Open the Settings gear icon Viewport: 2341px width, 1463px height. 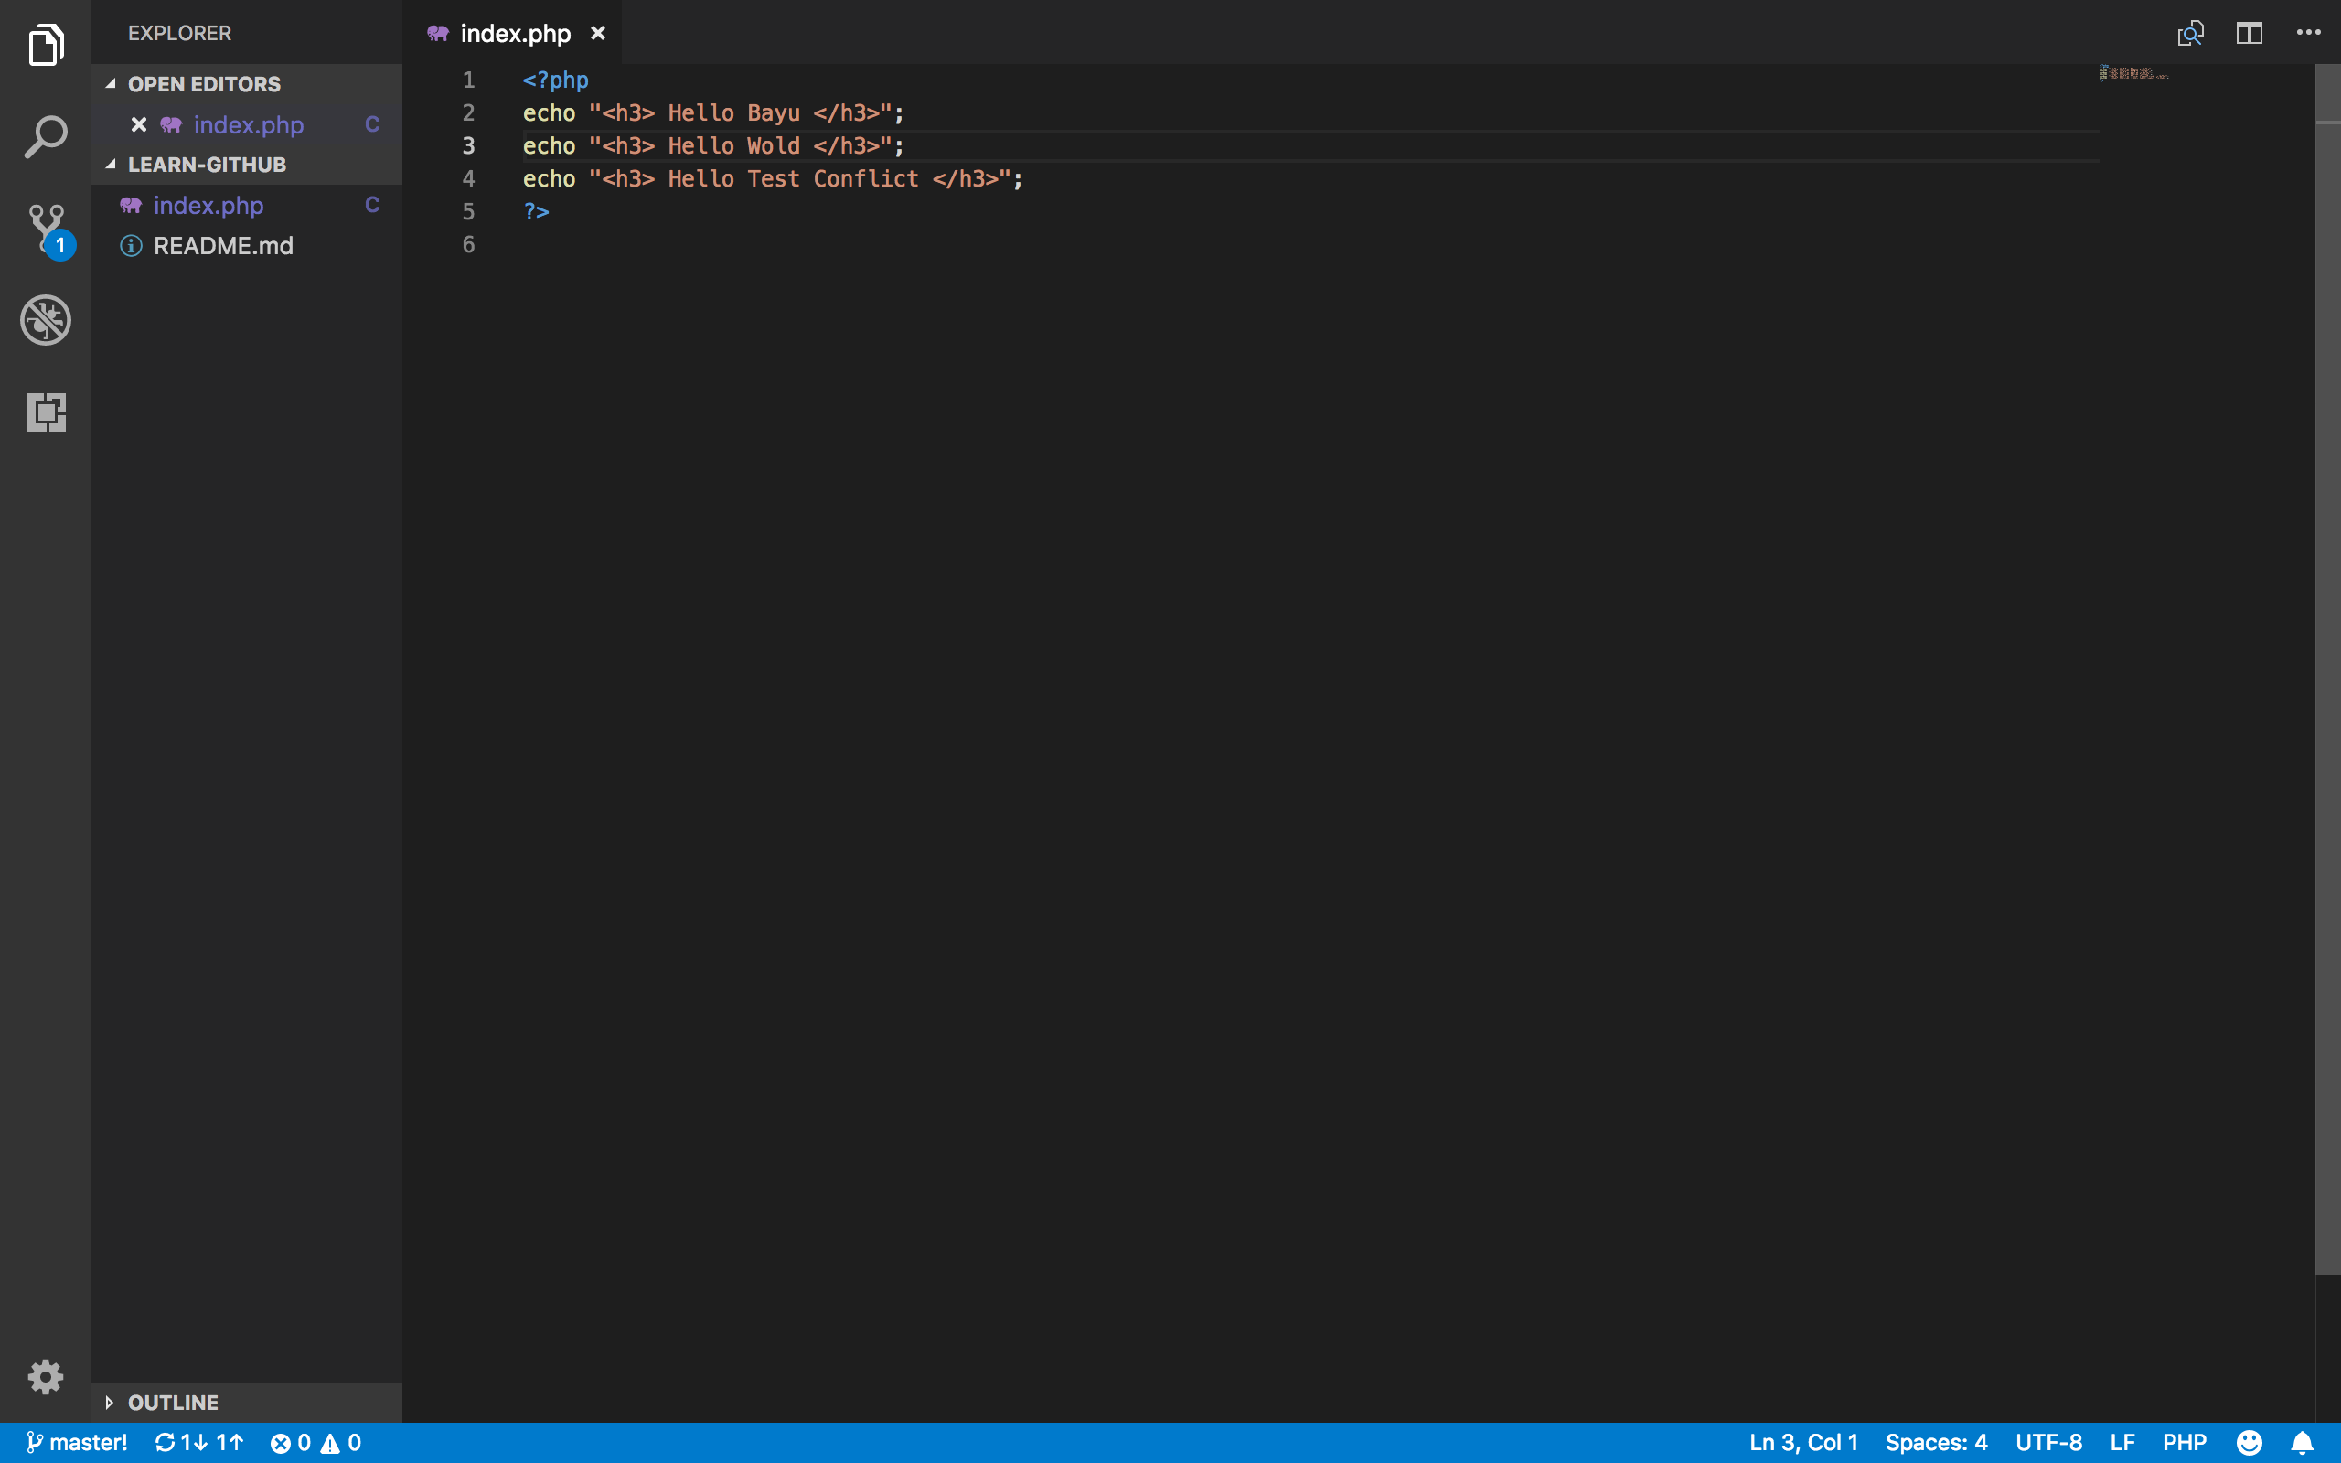[46, 1377]
